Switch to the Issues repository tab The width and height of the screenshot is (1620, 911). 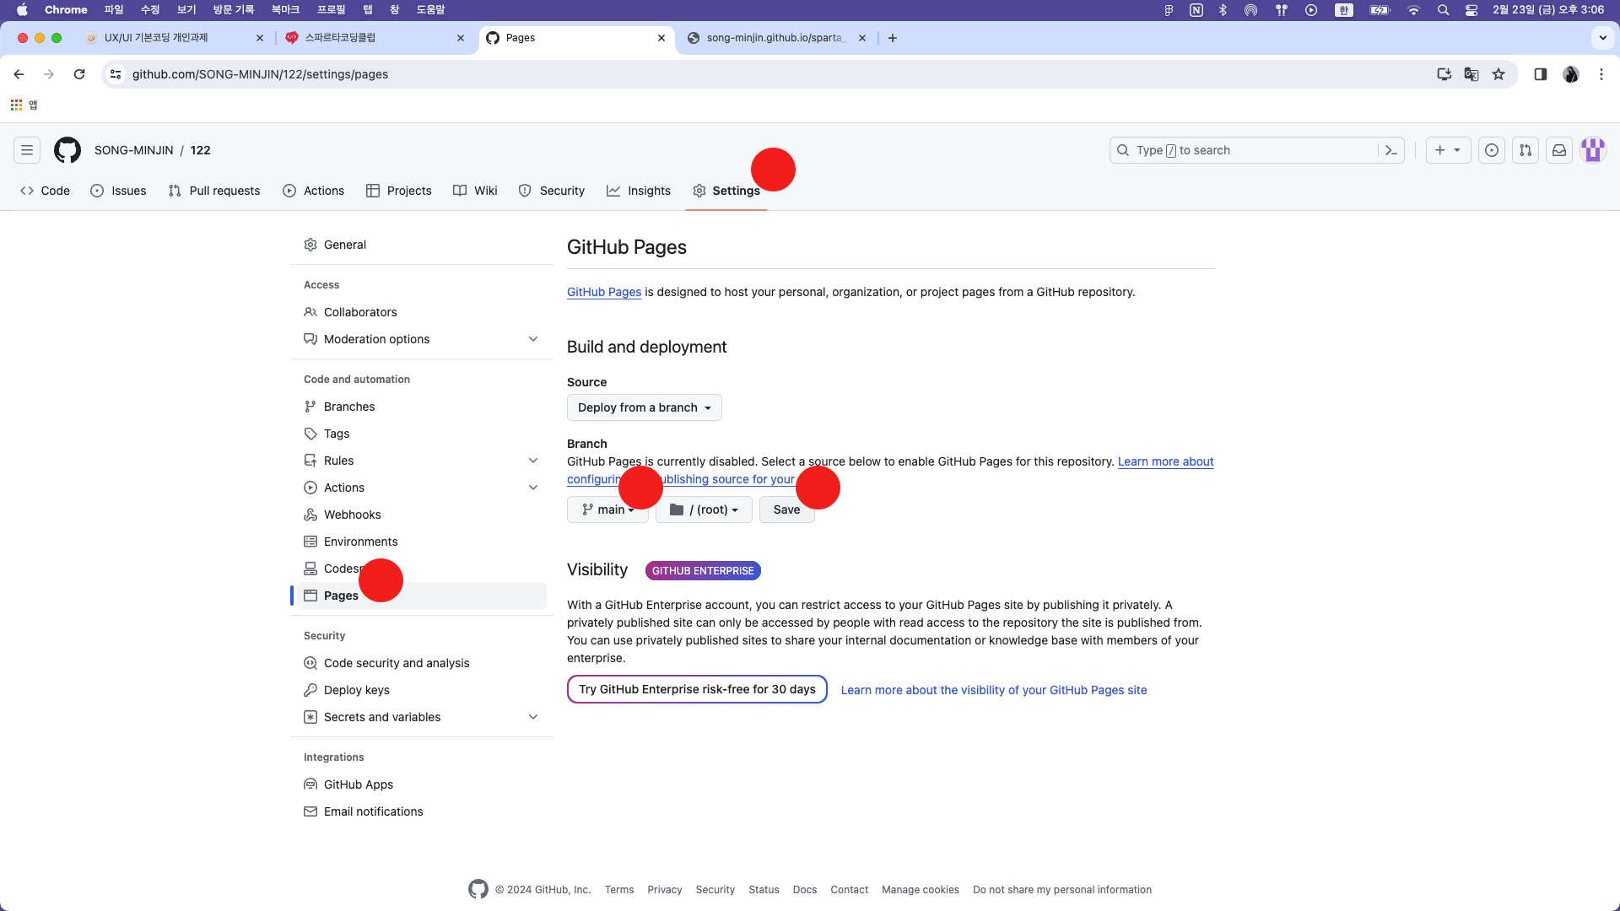(119, 191)
